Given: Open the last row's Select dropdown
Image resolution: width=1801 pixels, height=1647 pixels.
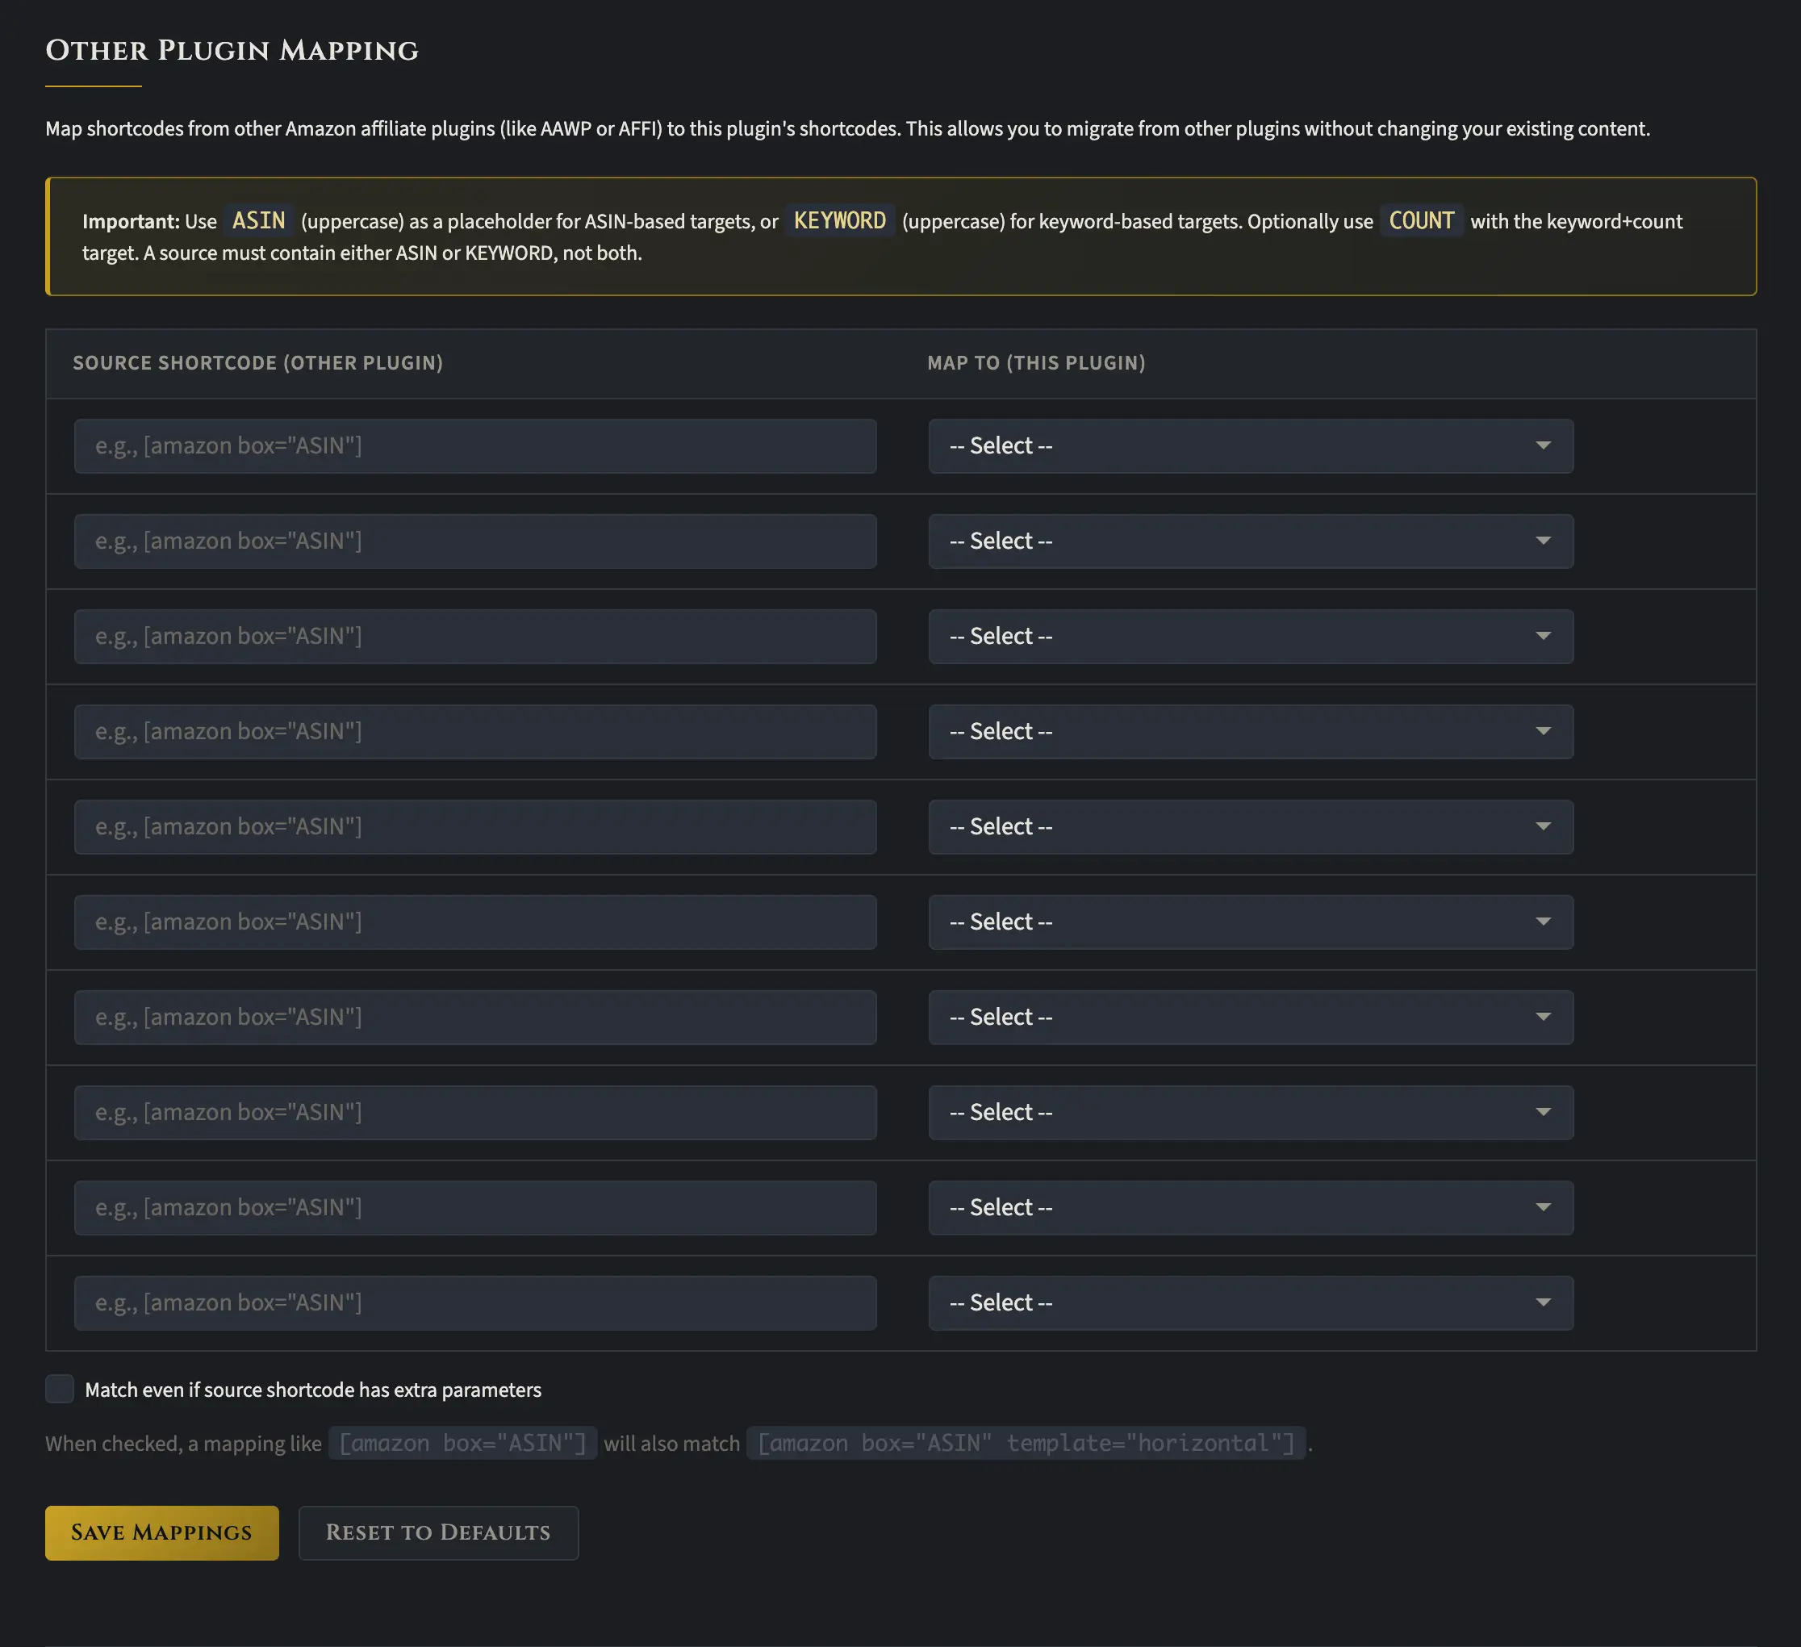Looking at the screenshot, I should coord(1250,1303).
